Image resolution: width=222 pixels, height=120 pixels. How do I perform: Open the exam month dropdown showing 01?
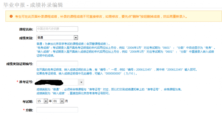point(58,101)
